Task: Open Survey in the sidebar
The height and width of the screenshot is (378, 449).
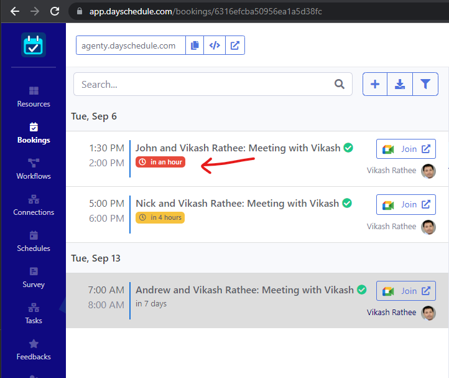Action: coord(34,278)
